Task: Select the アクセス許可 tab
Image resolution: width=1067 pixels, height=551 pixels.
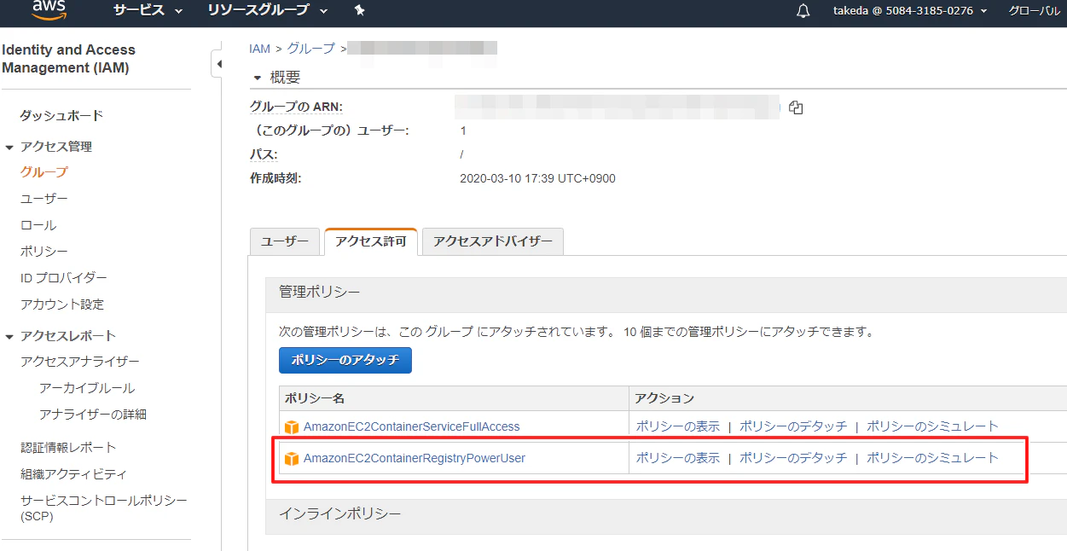Action: coord(371,241)
